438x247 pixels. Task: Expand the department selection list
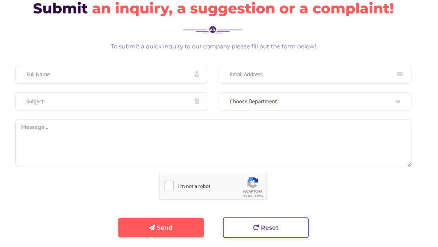click(315, 102)
